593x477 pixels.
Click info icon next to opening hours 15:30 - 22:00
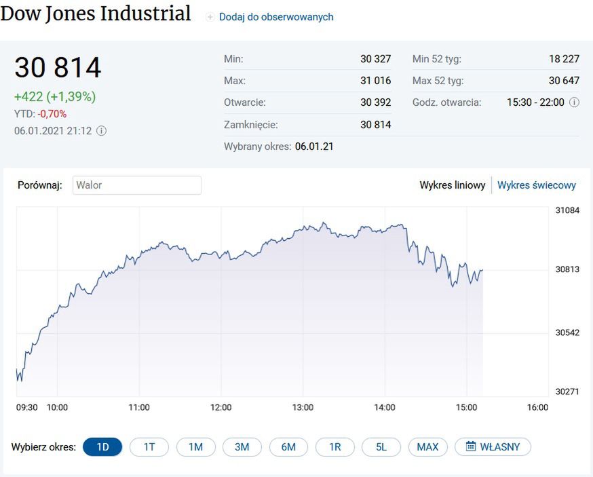(x=574, y=102)
